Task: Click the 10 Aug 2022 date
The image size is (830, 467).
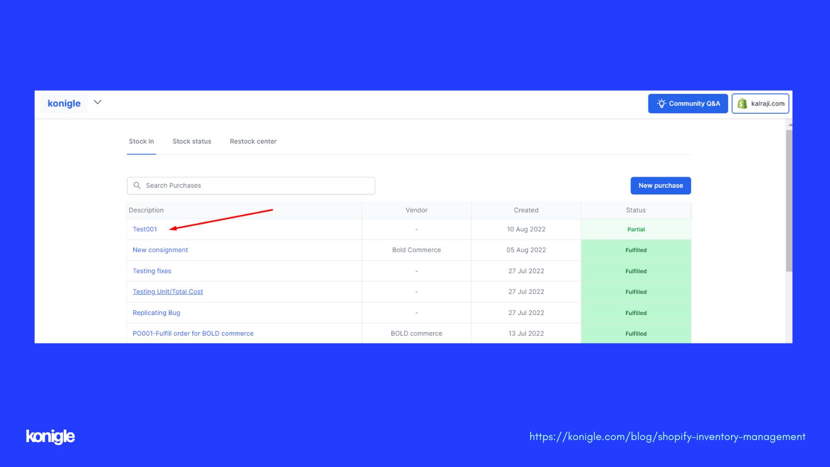Action: pos(526,229)
